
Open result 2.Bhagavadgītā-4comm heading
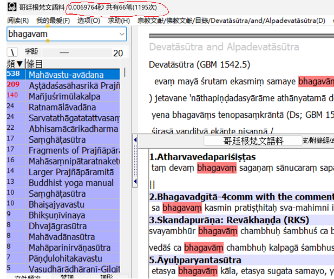pyautogui.click(x=241, y=197)
